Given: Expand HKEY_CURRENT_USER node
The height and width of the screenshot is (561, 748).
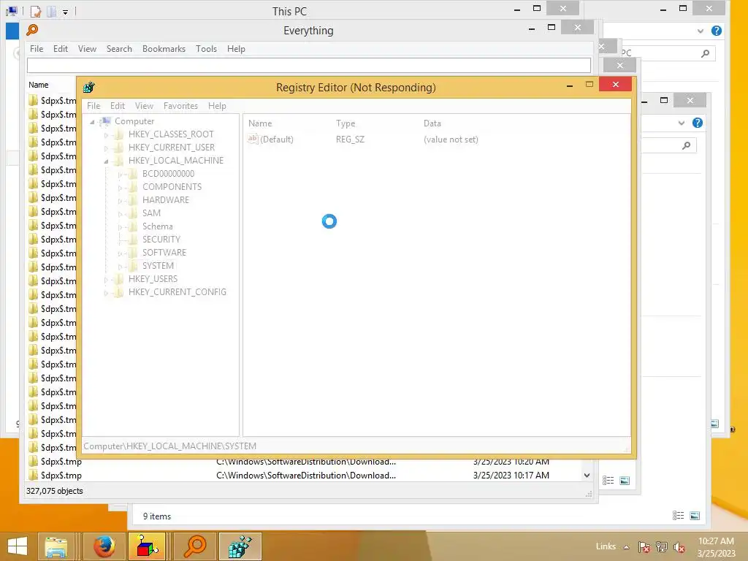Looking at the screenshot, I should click(x=106, y=148).
